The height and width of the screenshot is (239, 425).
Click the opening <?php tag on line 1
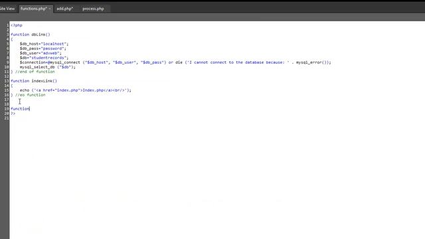[17, 25]
